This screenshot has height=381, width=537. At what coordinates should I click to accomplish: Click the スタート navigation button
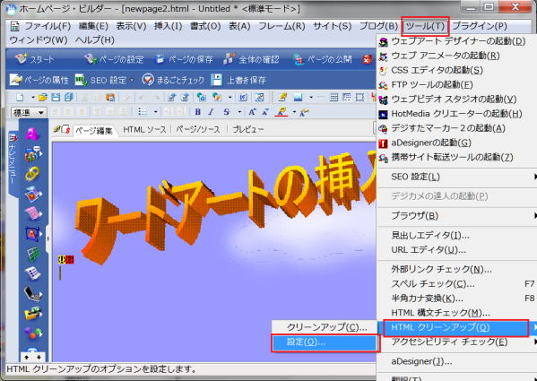pyautogui.click(x=35, y=59)
